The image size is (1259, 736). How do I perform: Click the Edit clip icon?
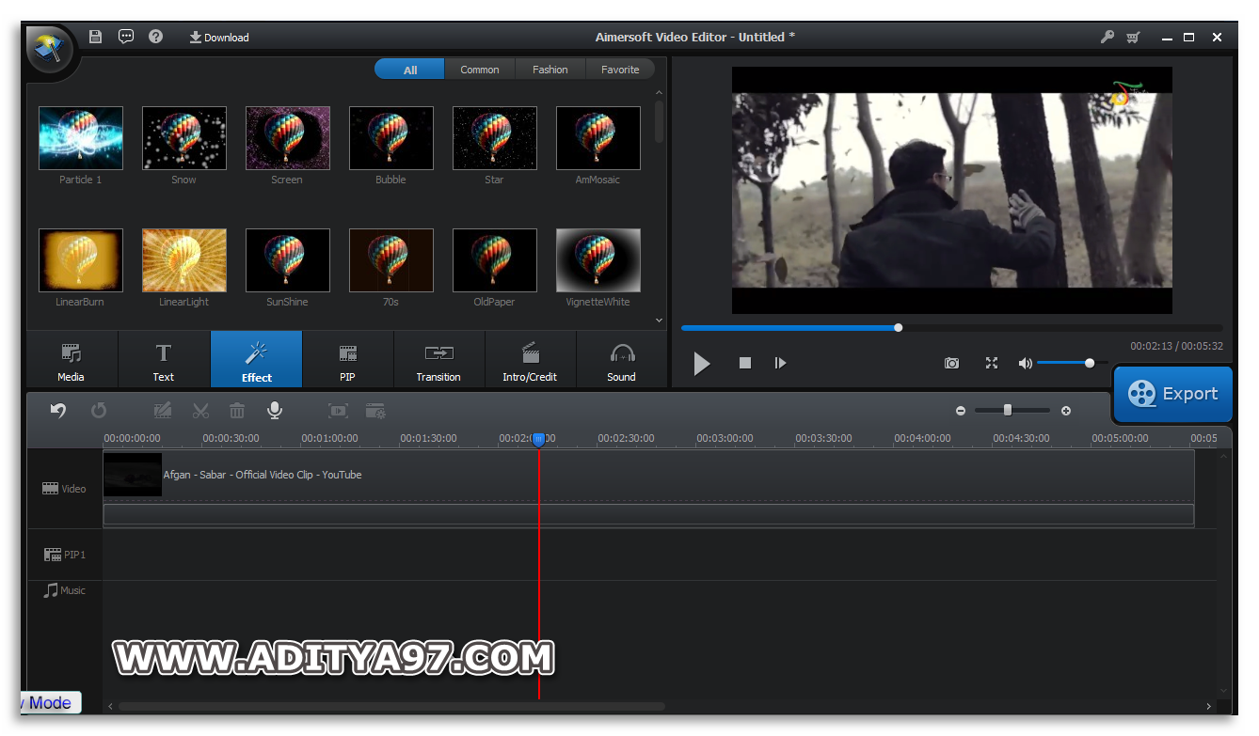tap(163, 411)
